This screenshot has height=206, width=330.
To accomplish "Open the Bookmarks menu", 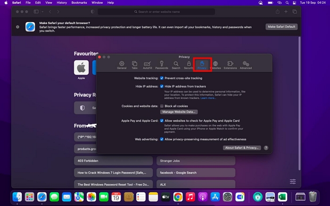I will point(79,3).
